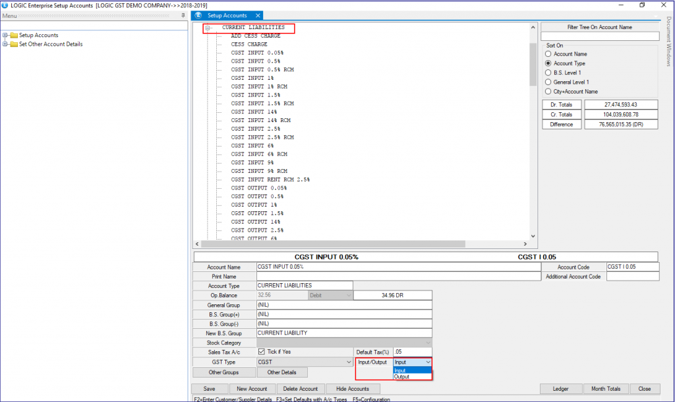
Task: Open the Setup Accounts folder icon
Action: pyautogui.click(x=13, y=35)
